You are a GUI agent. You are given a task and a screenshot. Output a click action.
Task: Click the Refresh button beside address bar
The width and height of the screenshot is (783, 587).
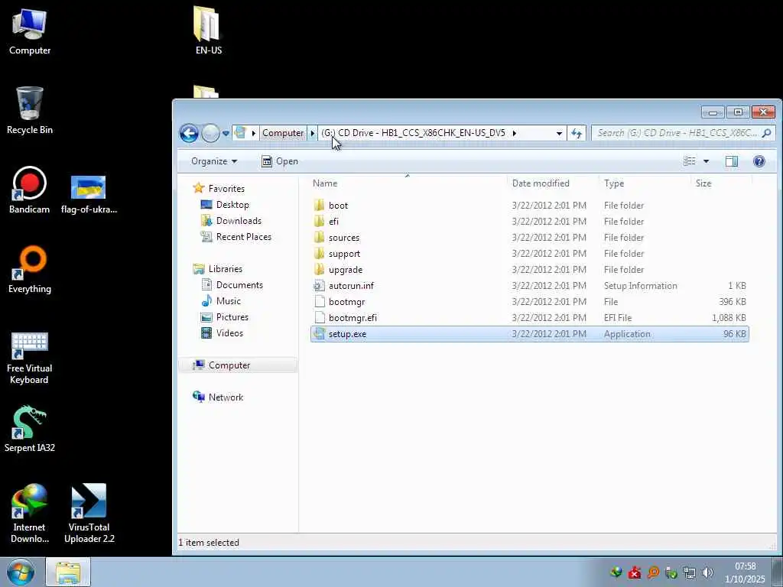(x=577, y=133)
